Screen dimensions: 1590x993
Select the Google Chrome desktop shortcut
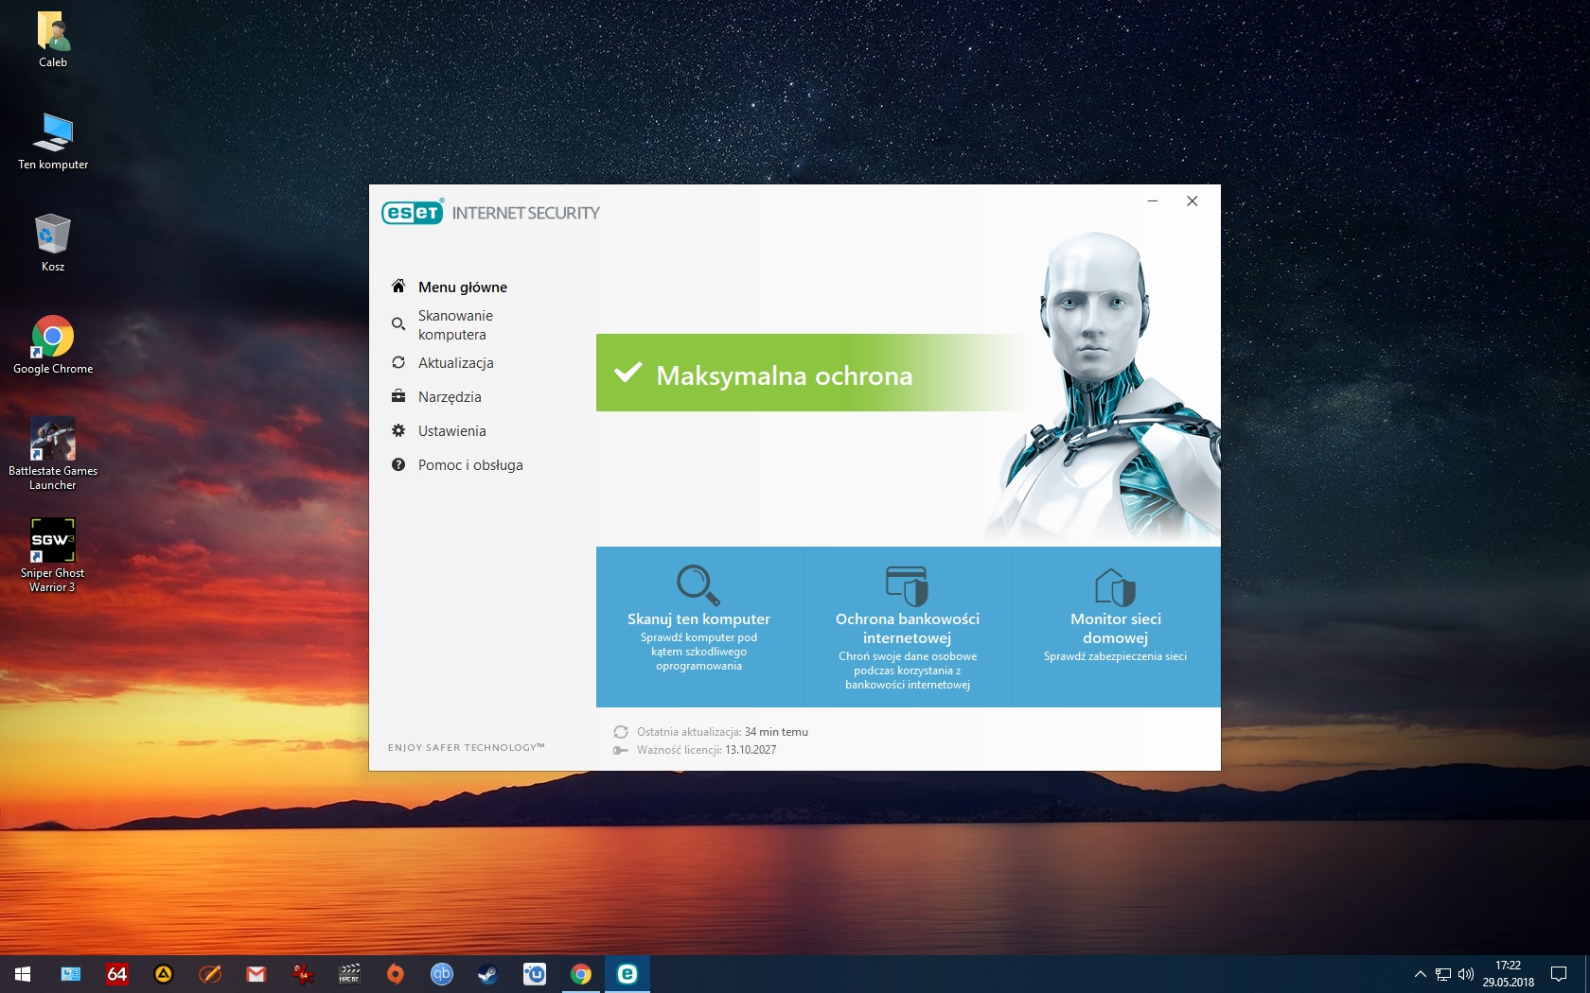[53, 345]
